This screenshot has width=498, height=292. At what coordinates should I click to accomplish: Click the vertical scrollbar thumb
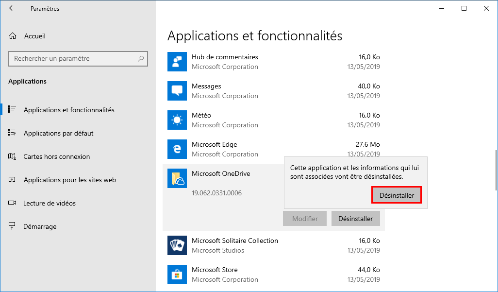(x=496, y=170)
